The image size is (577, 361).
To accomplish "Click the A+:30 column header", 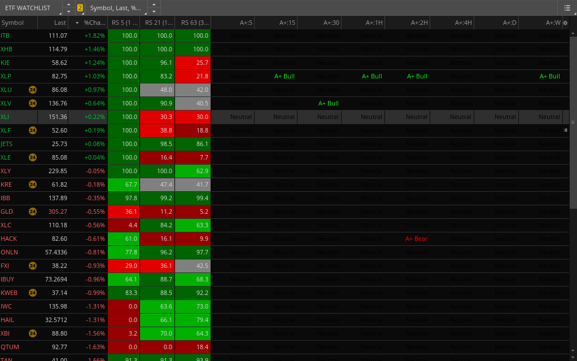I will click(x=320, y=23).
